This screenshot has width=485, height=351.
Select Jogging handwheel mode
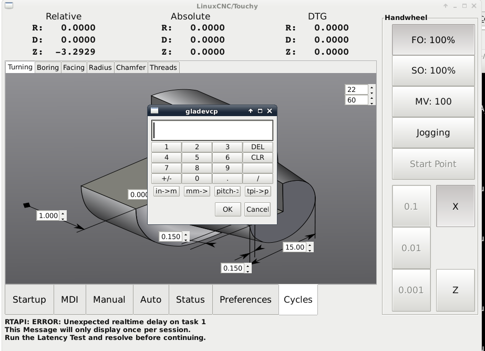tap(434, 132)
